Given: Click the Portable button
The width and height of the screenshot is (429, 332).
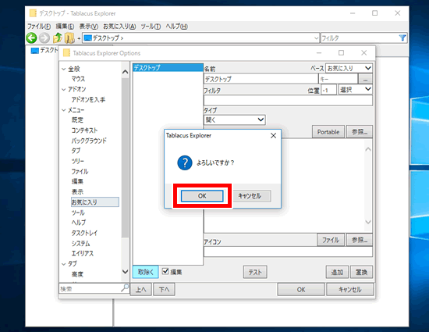Looking at the screenshot, I should click(328, 132).
